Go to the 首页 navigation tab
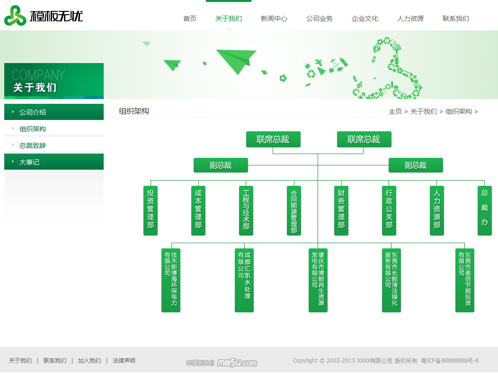498x374 pixels. tap(190, 18)
